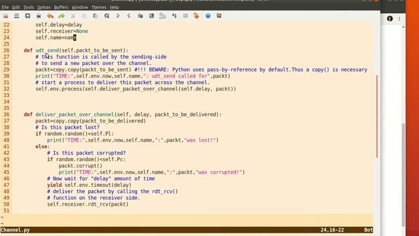This screenshot has height=236, width=419.
Task: Click the Find Next arrow icon
Action: pyautogui.click(x=118, y=16)
